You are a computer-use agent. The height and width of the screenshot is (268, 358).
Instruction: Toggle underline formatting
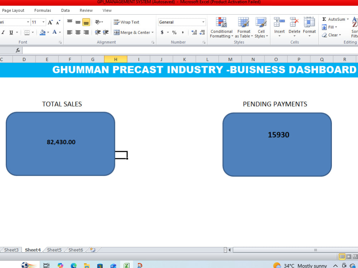pos(11,33)
